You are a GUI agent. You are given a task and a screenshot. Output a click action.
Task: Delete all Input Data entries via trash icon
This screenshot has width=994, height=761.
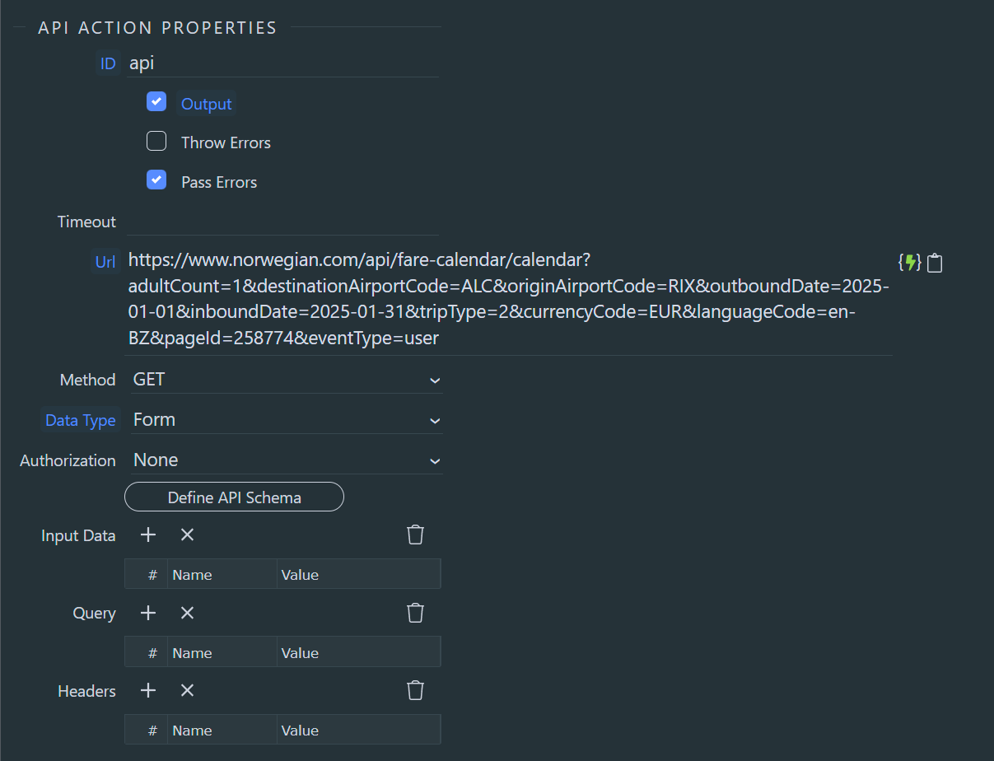click(415, 535)
